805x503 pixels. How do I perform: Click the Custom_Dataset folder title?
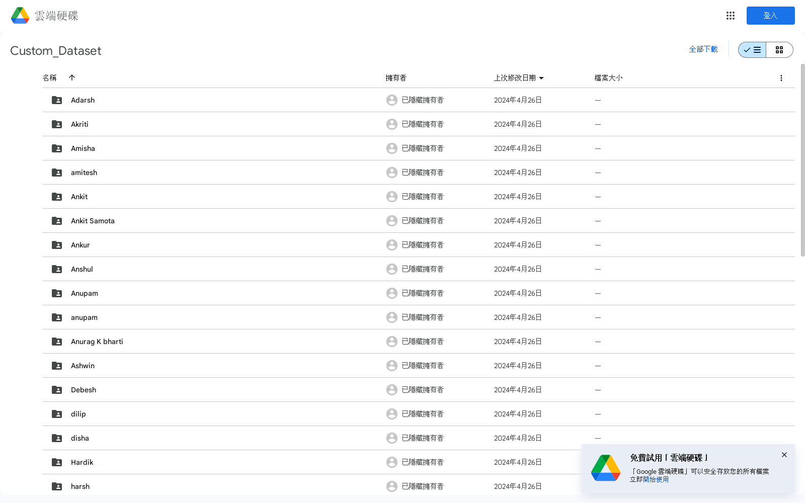pyautogui.click(x=56, y=51)
